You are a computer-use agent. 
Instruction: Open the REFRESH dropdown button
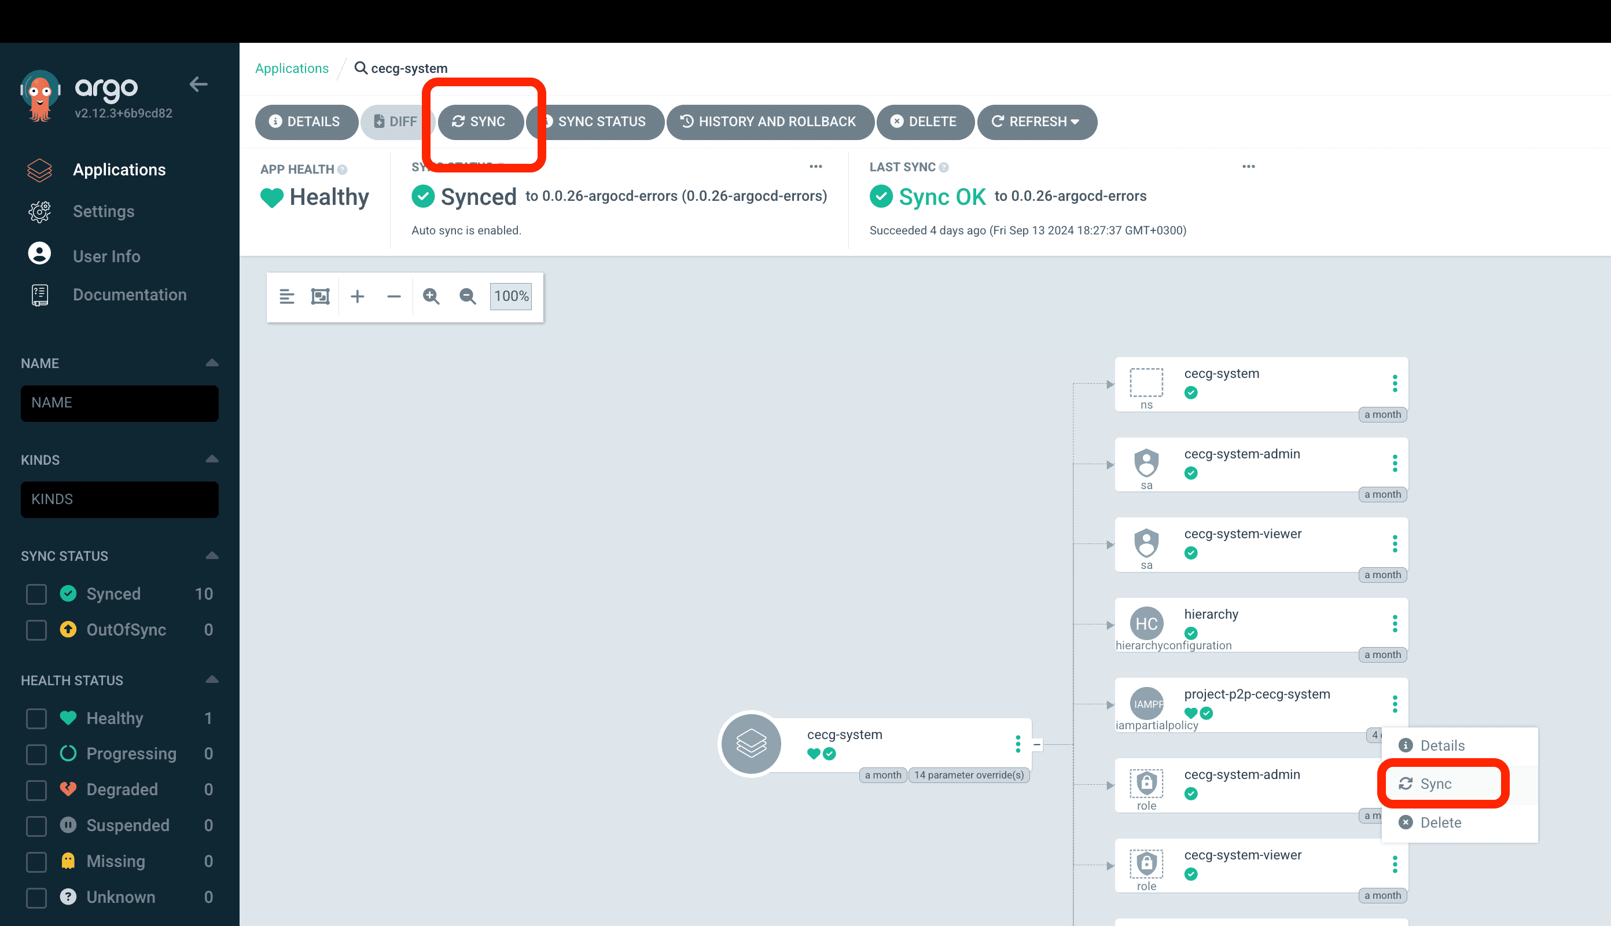point(1036,122)
